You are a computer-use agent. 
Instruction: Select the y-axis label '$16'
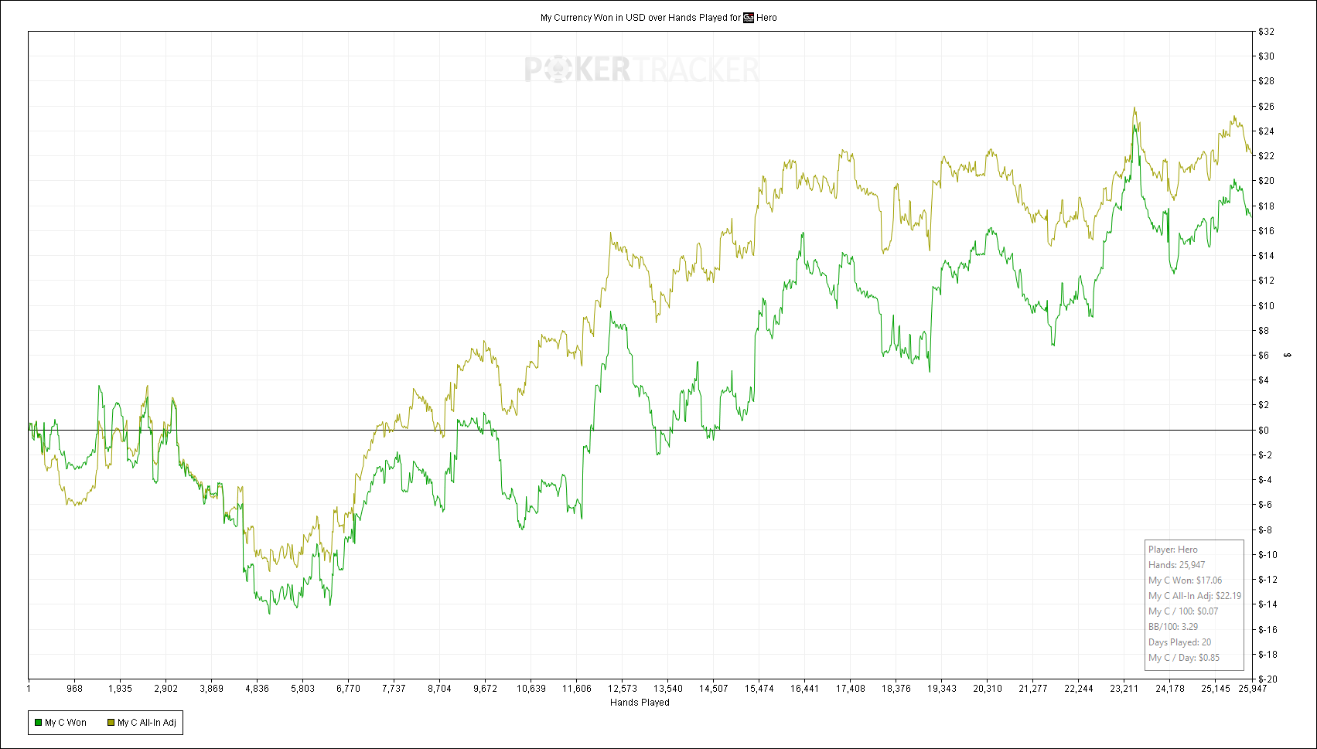1266,231
